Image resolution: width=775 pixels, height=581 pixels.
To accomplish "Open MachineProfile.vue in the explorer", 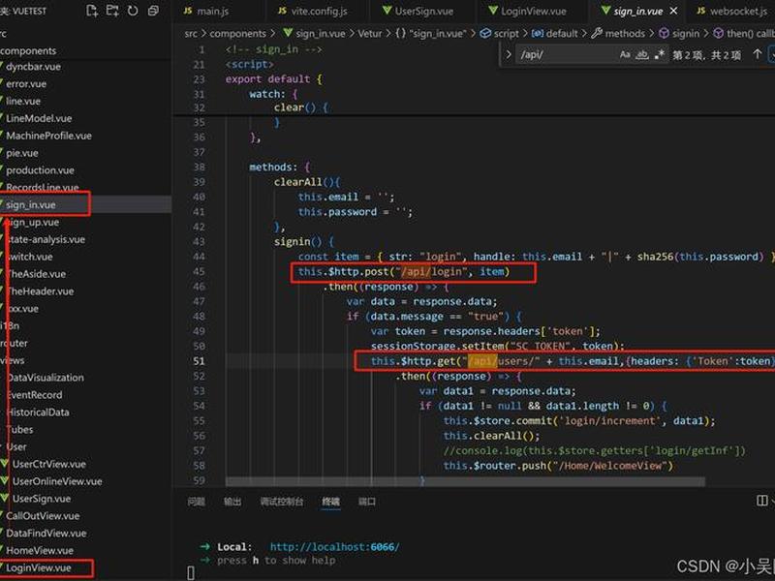I will 48,136.
